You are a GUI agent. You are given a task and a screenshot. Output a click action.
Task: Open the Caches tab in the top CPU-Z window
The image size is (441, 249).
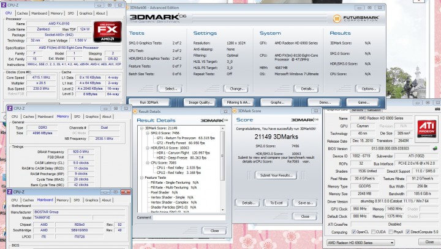point(22,13)
